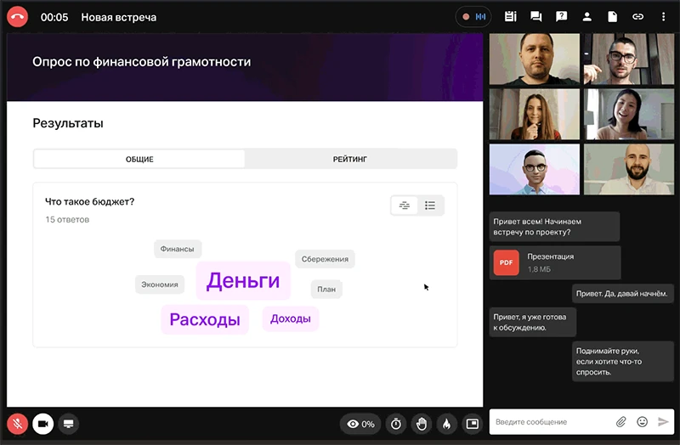680x445 pixels.
Task: Click the 00:05 call timer
Action: pos(54,17)
